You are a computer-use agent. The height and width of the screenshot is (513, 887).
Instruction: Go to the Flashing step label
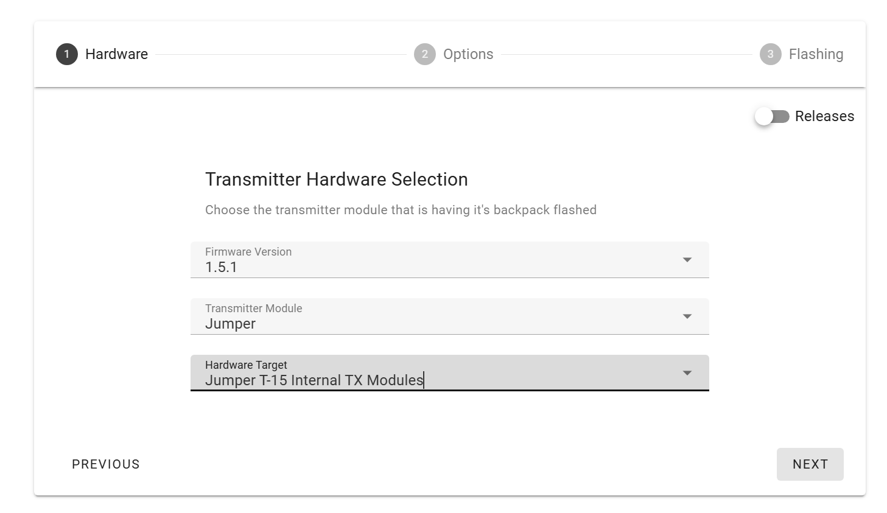(816, 54)
